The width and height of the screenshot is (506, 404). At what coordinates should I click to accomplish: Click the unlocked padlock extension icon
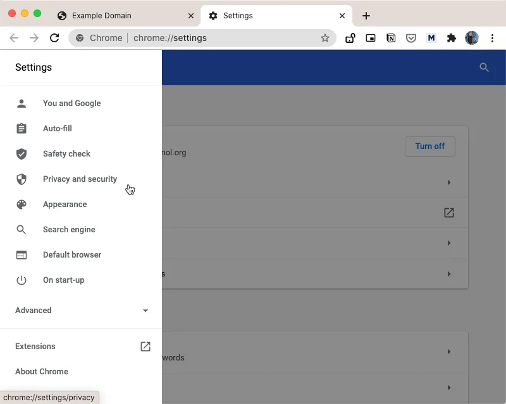pyautogui.click(x=350, y=38)
